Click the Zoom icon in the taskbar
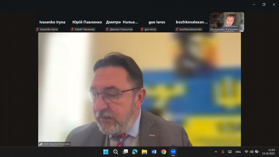The width and height of the screenshot is (279, 157). coord(173,152)
